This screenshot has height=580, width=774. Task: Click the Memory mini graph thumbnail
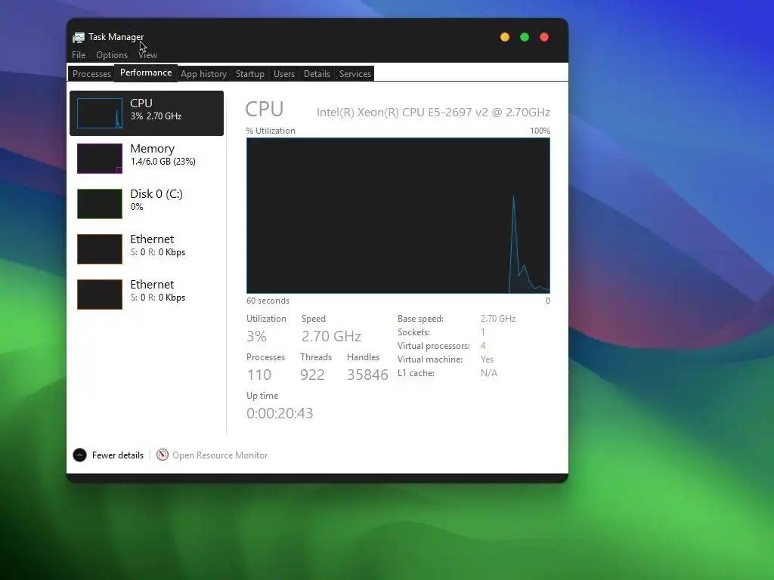(x=100, y=159)
